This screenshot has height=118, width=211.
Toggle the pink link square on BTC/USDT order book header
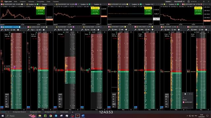pos(188,27)
